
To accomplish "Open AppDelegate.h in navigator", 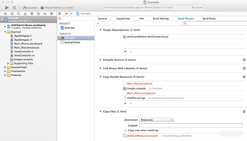I will click(x=23, y=36).
